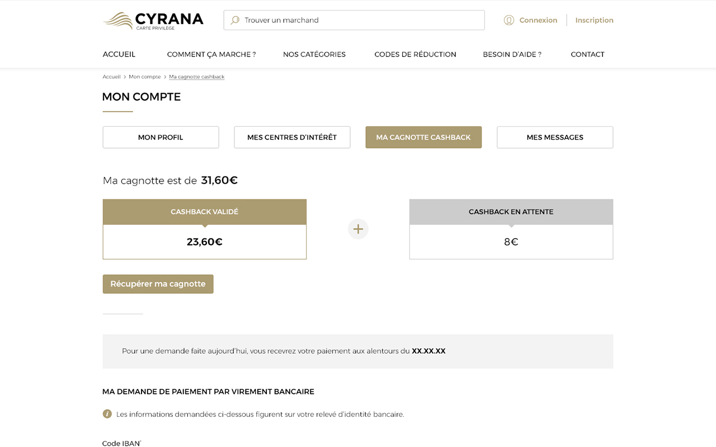The height and width of the screenshot is (447, 716).
Task: Open Besoin d'aide menu item
Action: coord(512,54)
